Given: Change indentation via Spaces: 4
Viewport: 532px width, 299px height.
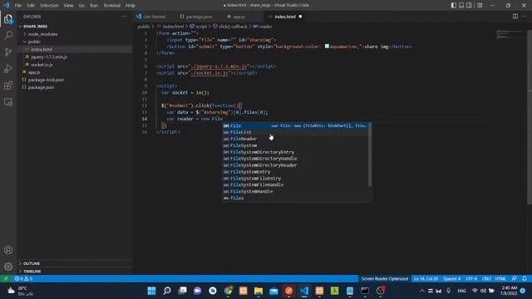Looking at the screenshot, I should tap(451, 278).
